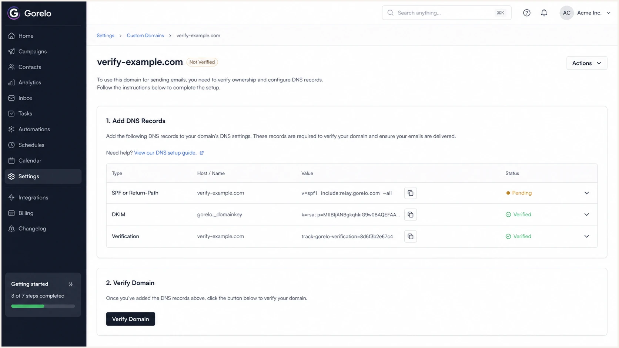The height and width of the screenshot is (348, 619).
Task: Open Integrations text in sidebar
Action: 33,197
